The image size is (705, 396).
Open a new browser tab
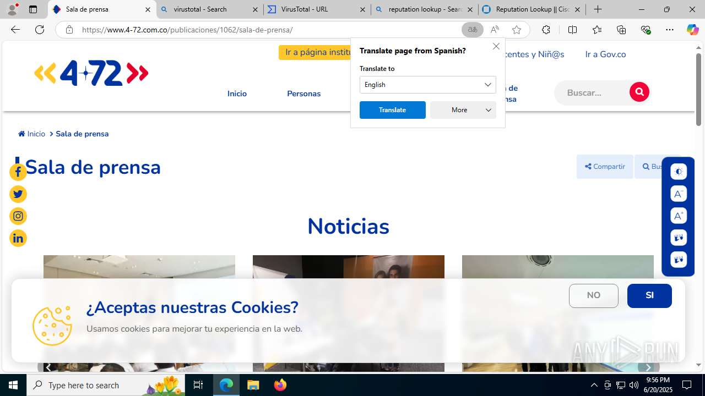tap(598, 9)
